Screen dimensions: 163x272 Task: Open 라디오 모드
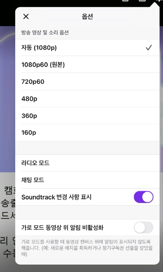click(88, 163)
